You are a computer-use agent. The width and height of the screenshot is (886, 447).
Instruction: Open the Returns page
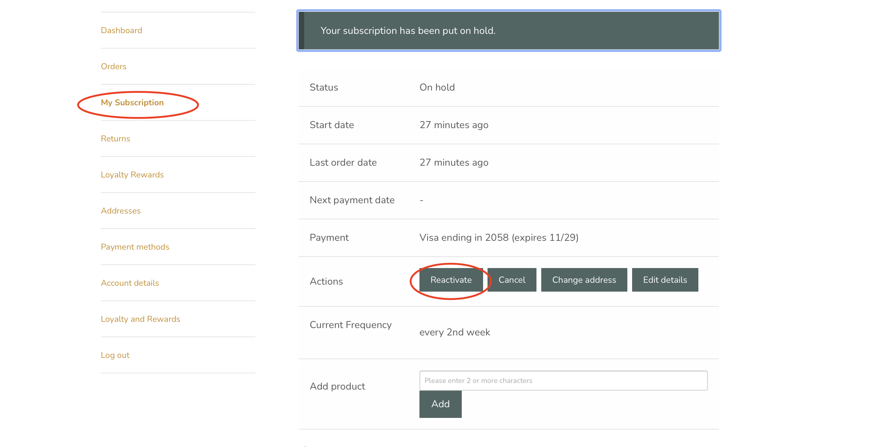pyautogui.click(x=116, y=139)
